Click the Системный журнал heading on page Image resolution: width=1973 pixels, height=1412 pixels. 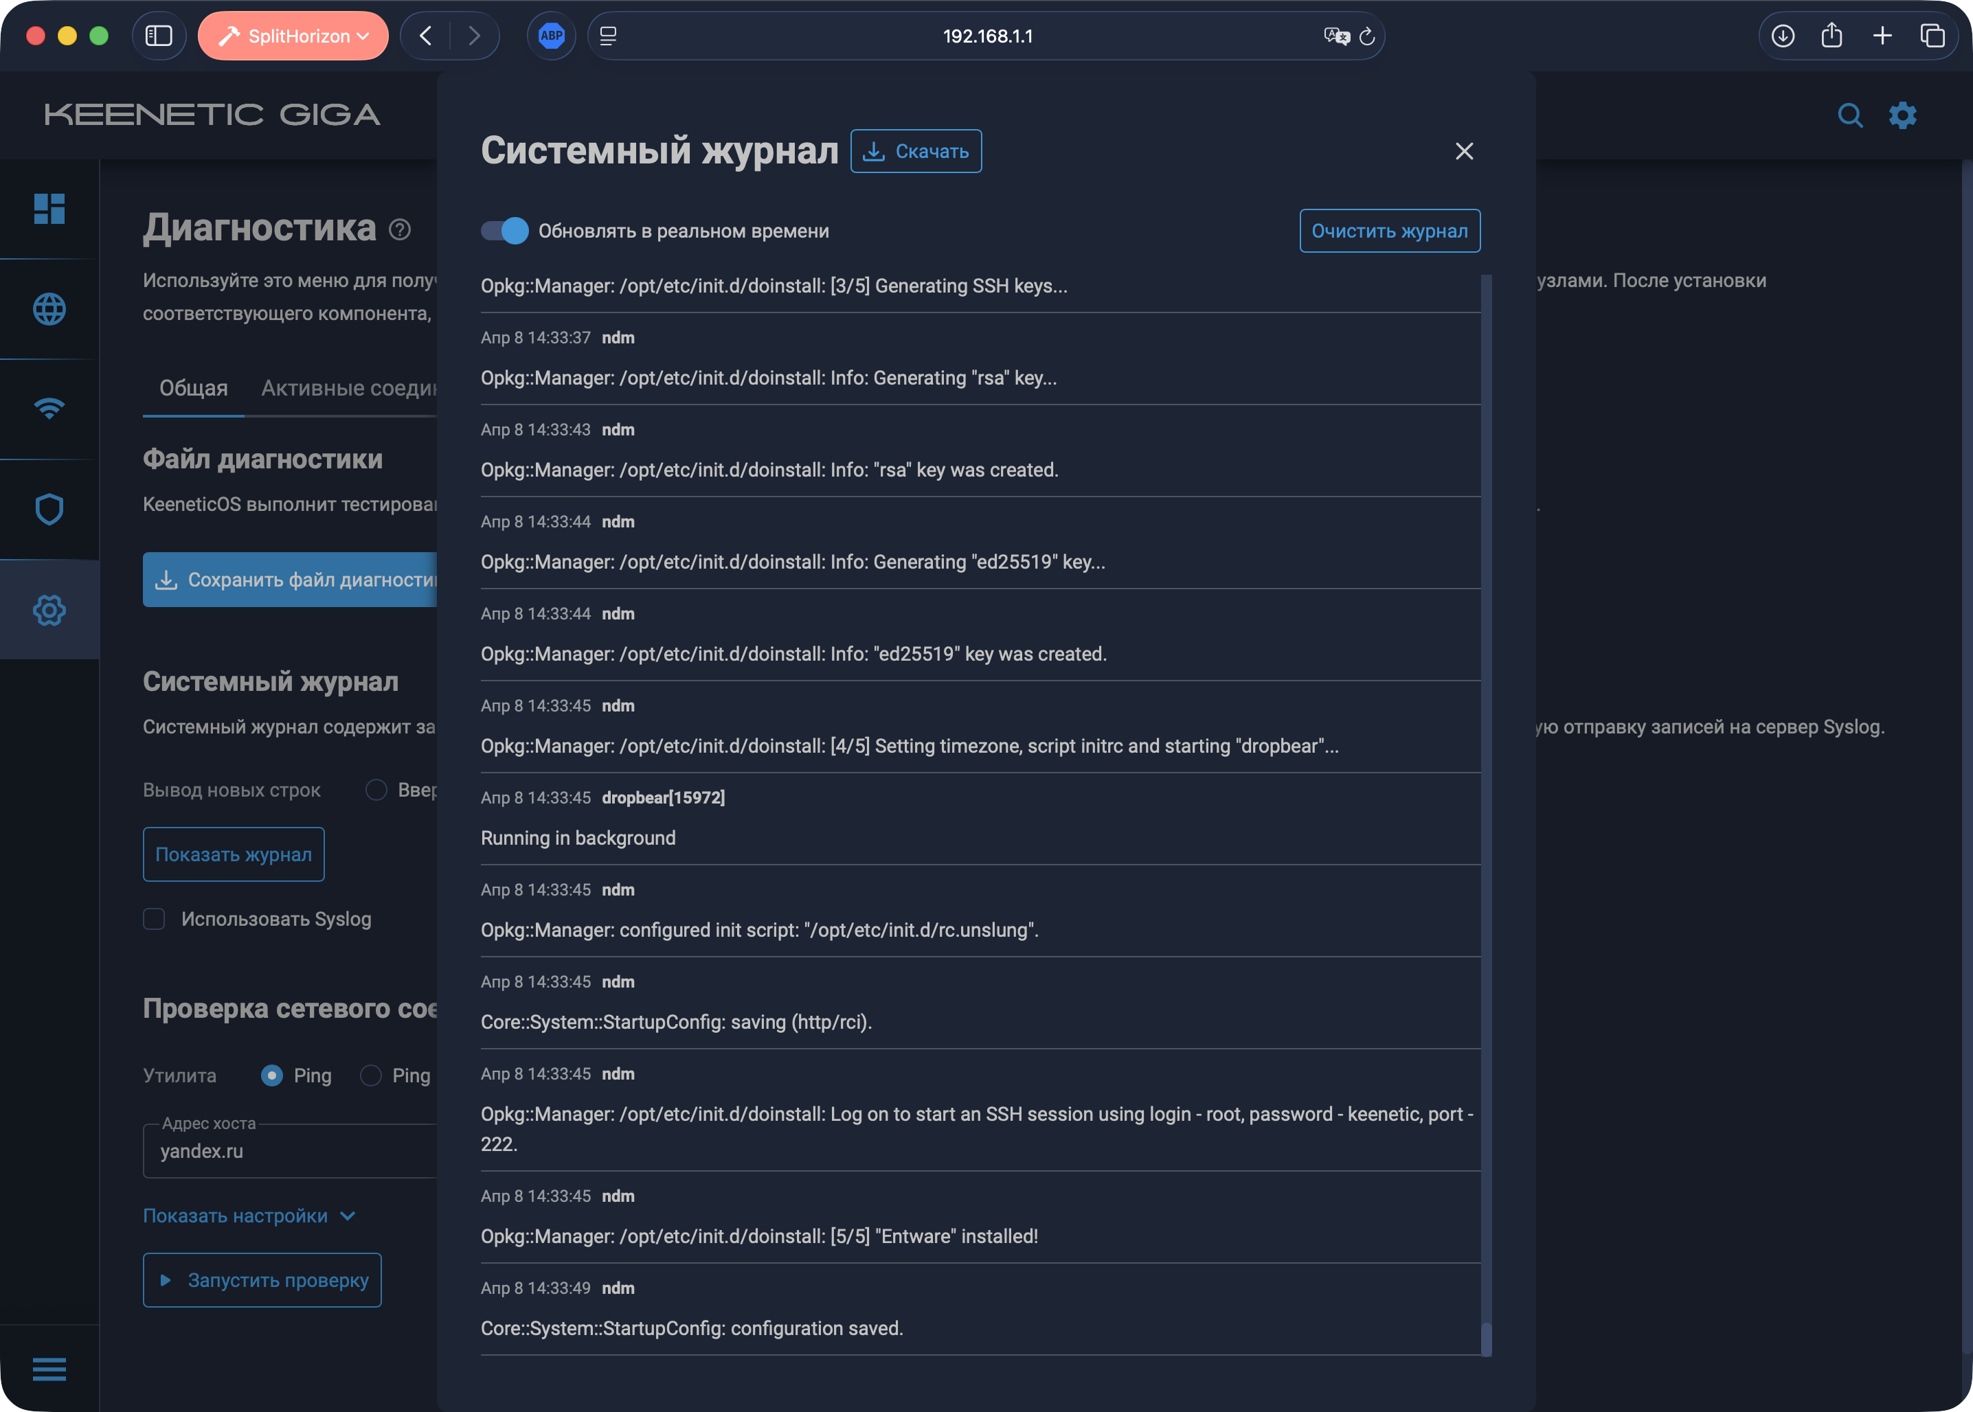[271, 682]
